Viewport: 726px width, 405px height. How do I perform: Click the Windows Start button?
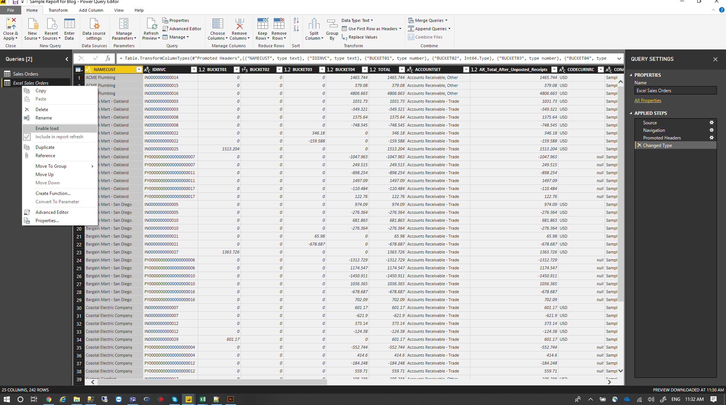coord(6,399)
